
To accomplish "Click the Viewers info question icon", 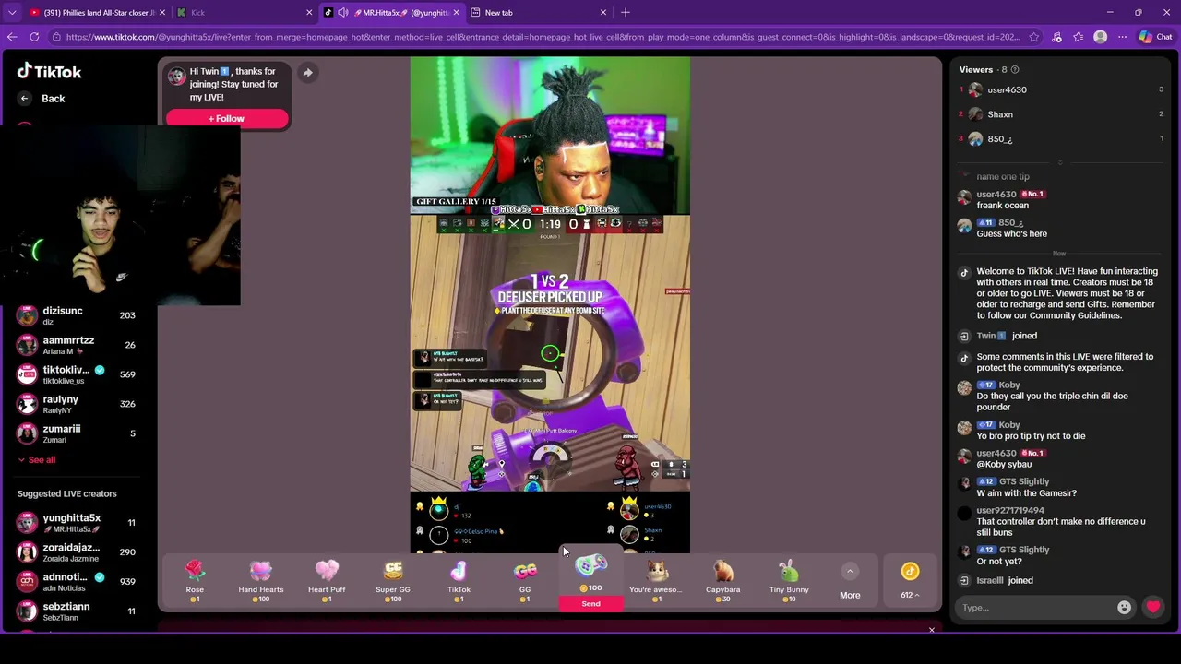I will (1015, 70).
